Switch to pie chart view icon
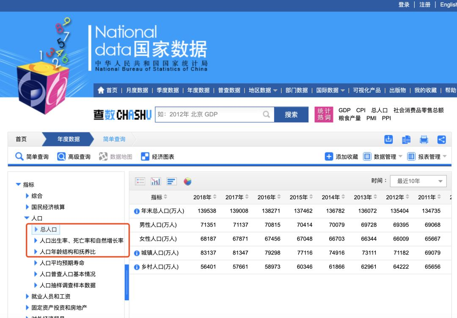 [187, 182]
